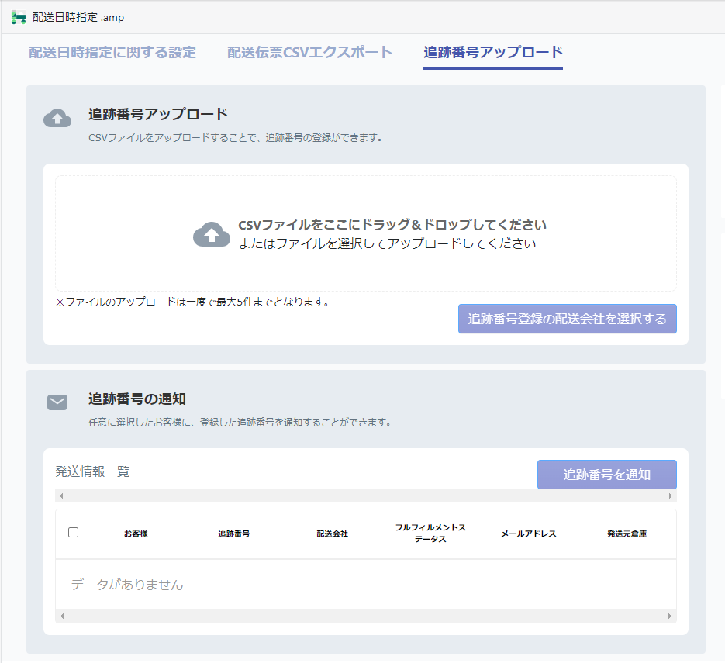Open the 配送日時指定に関する設定 tab

coord(112,52)
